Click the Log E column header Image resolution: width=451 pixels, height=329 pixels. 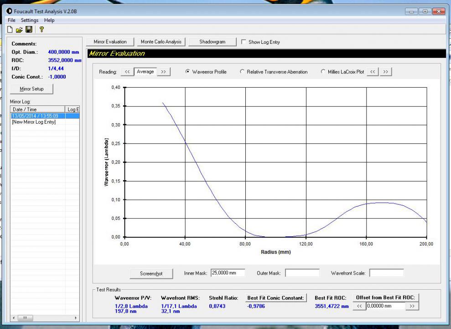coord(73,110)
